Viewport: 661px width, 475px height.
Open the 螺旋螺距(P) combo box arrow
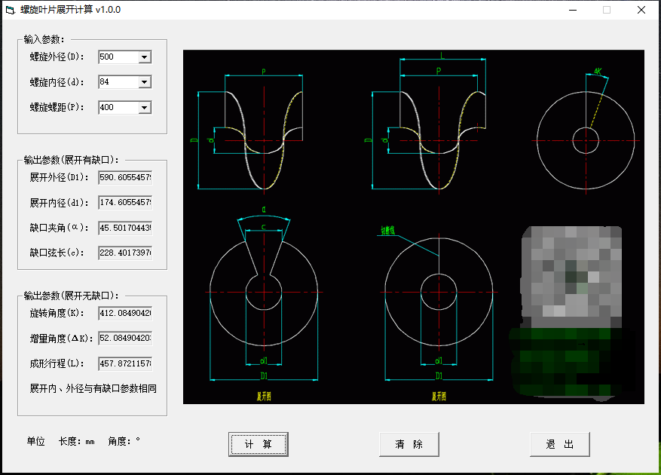tap(145, 108)
